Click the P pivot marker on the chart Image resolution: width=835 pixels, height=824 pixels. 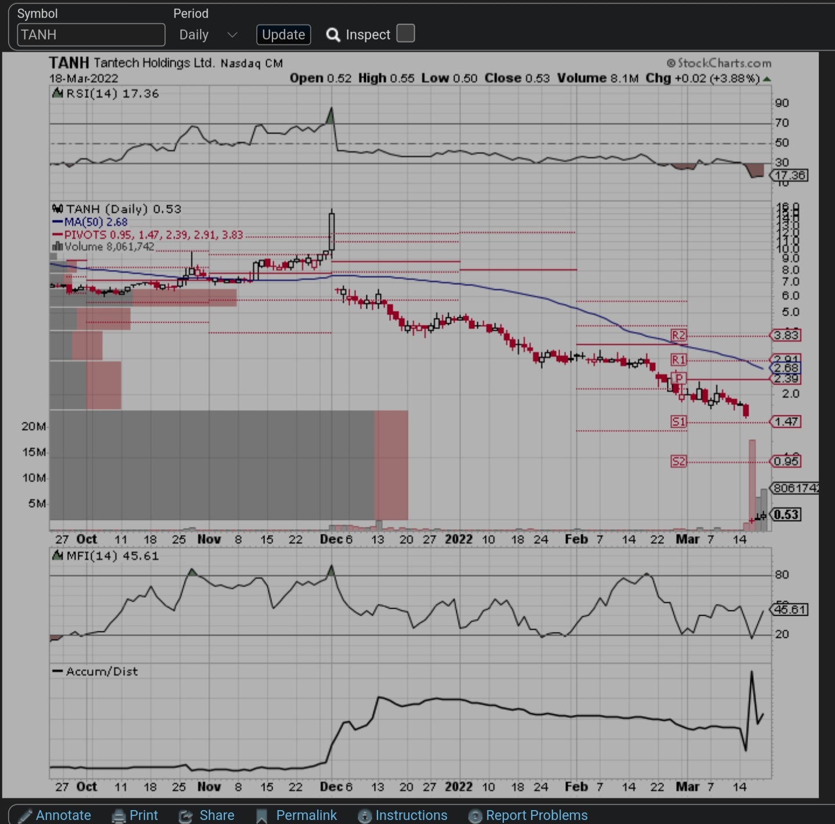pyautogui.click(x=678, y=378)
